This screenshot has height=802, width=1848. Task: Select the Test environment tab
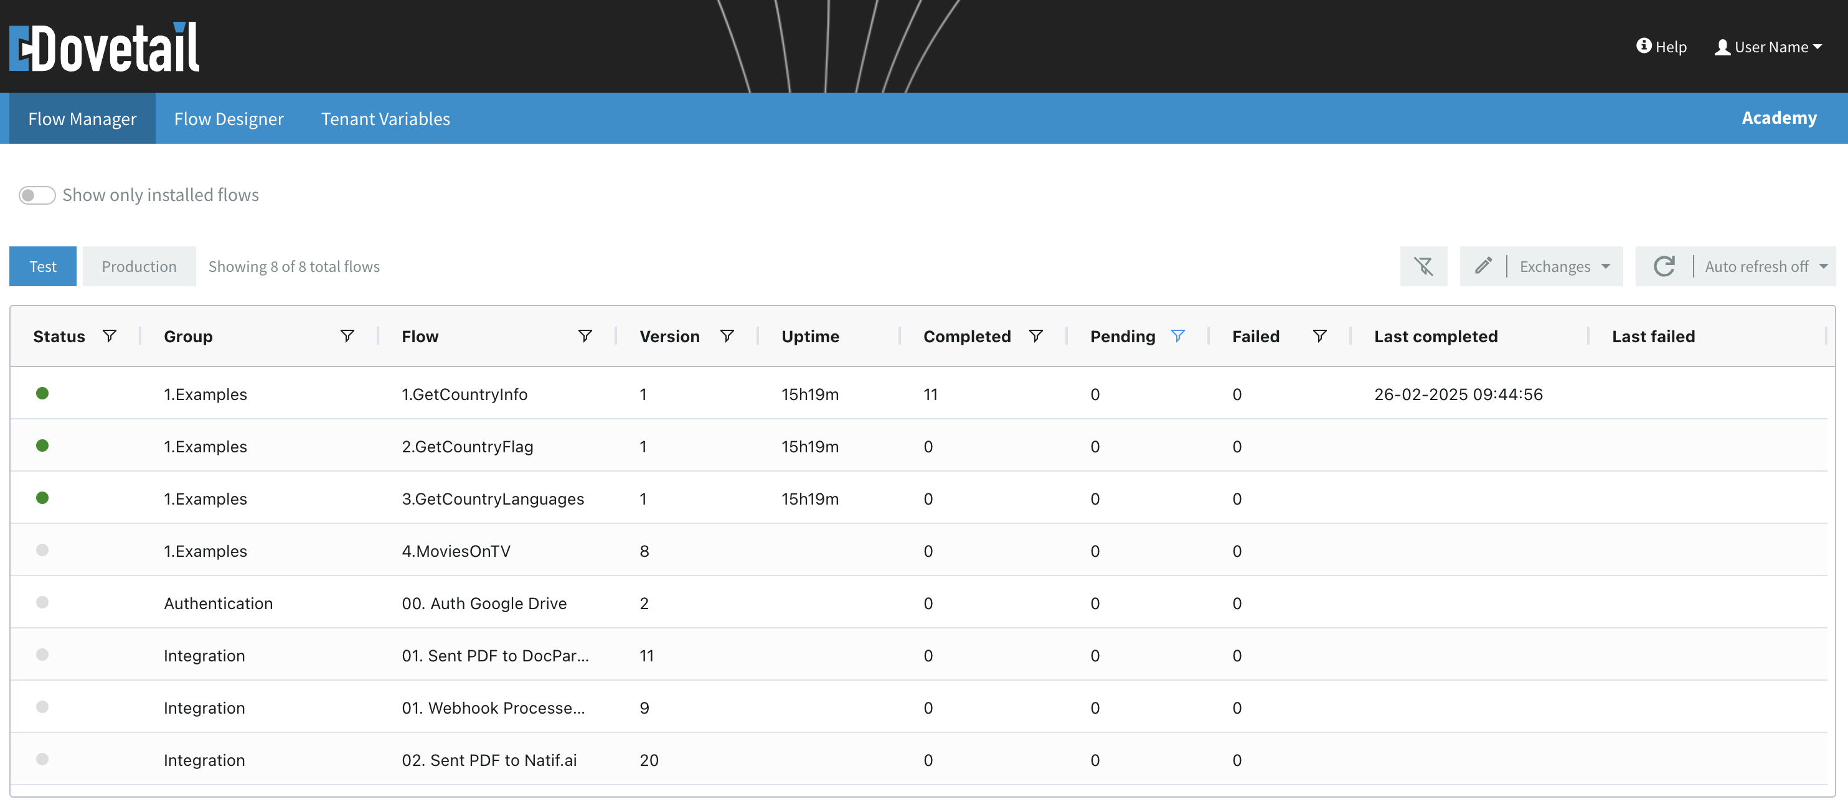43,267
